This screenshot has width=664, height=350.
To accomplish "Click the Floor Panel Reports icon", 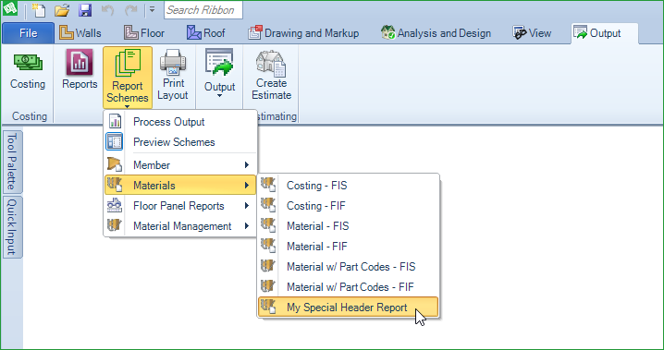I will (x=115, y=205).
